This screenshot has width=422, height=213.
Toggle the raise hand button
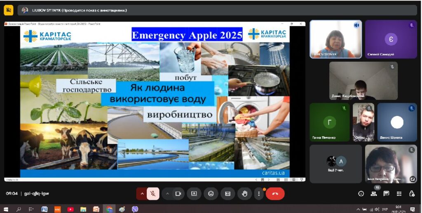(244, 194)
